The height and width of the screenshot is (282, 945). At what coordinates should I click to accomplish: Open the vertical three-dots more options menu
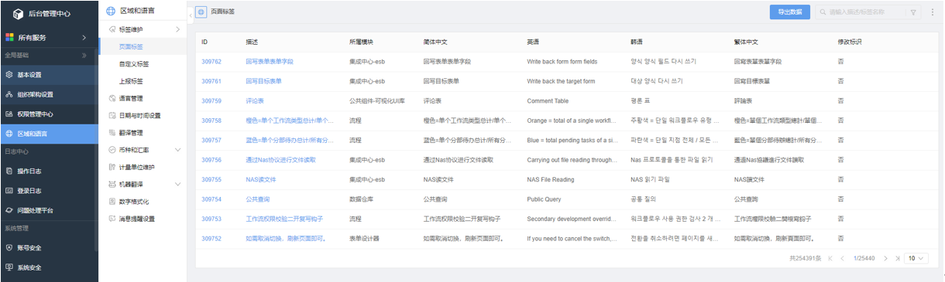[933, 12]
